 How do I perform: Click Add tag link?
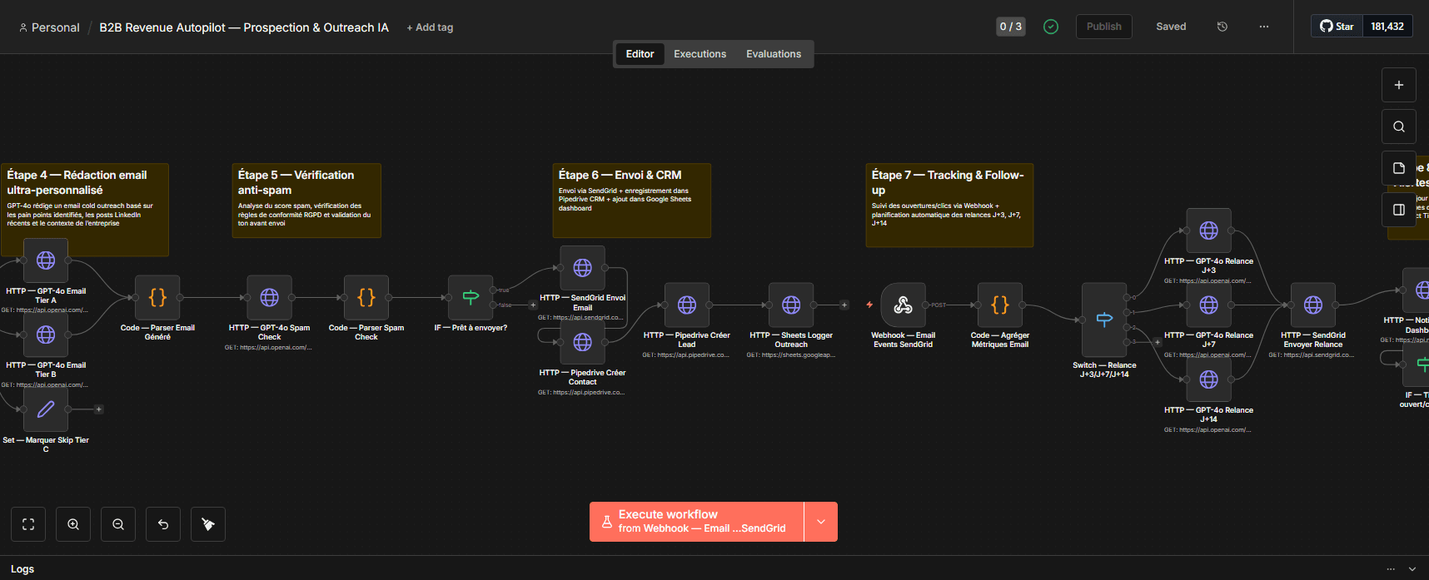[x=430, y=27]
